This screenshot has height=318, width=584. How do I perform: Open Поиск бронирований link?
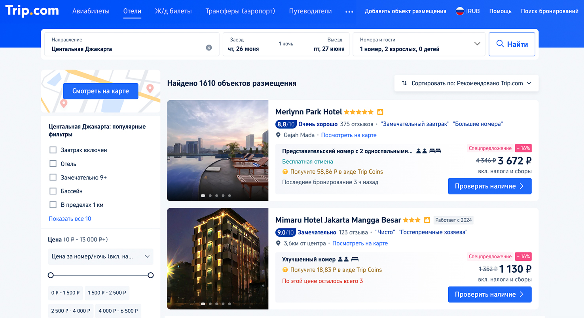[x=550, y=11]
